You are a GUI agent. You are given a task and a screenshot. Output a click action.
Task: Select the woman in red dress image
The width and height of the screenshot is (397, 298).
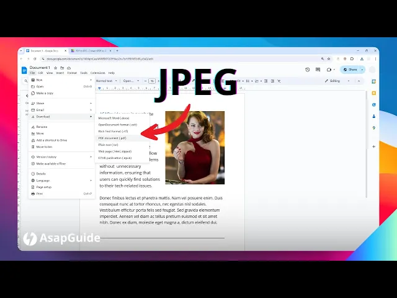tap(195, 148)
